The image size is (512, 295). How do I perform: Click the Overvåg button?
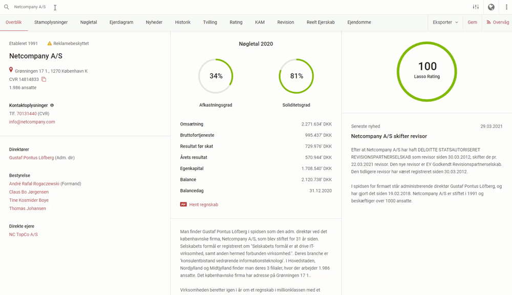click(498, 22)
